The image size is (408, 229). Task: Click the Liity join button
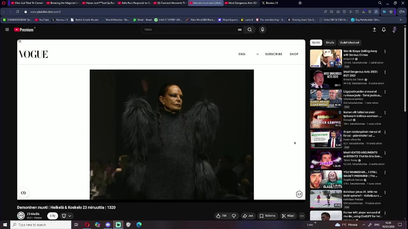53,216
